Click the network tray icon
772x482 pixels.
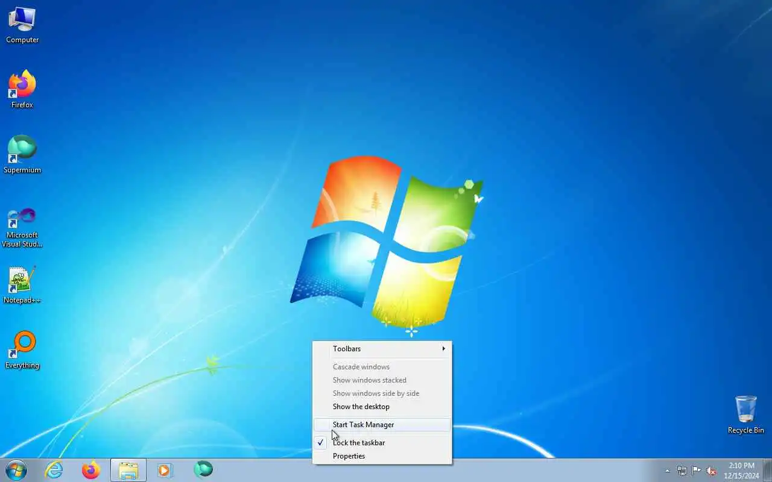[x=682, y=471]
